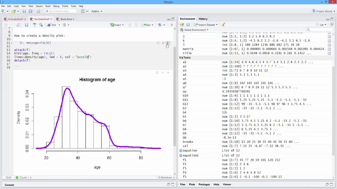Open the Viewer tab

pyautogui.click(x=227, y=185)
